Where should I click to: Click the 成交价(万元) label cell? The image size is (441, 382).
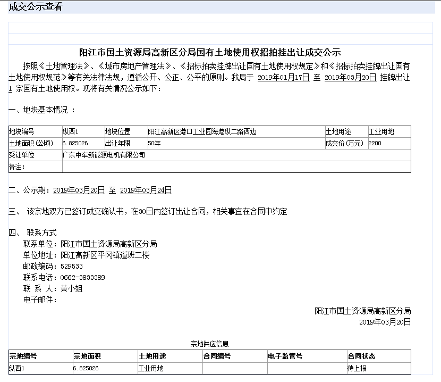tap(346, 143)
